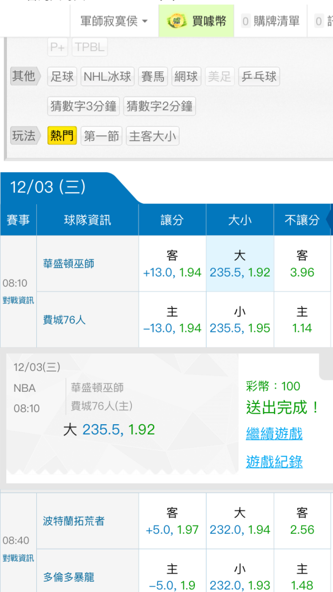333x592 pixels.
Task: Open the 猜數字2分鐘 game
Action: tap(159, 106)
